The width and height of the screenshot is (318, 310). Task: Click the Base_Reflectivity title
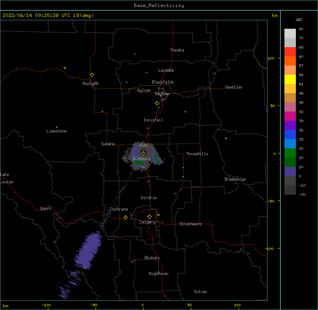click(x=159, y=6)
